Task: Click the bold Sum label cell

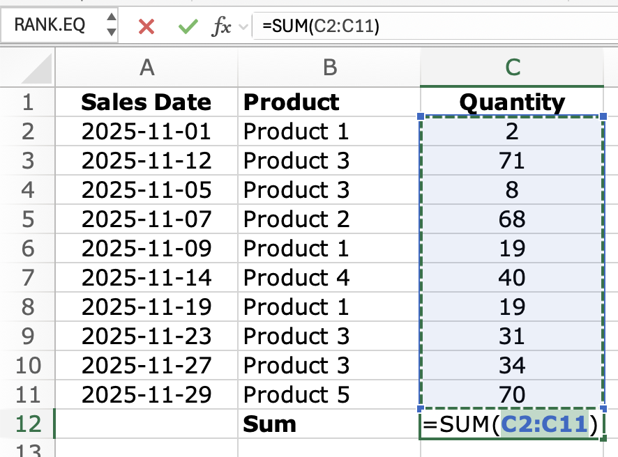Action: coord(329,424)
